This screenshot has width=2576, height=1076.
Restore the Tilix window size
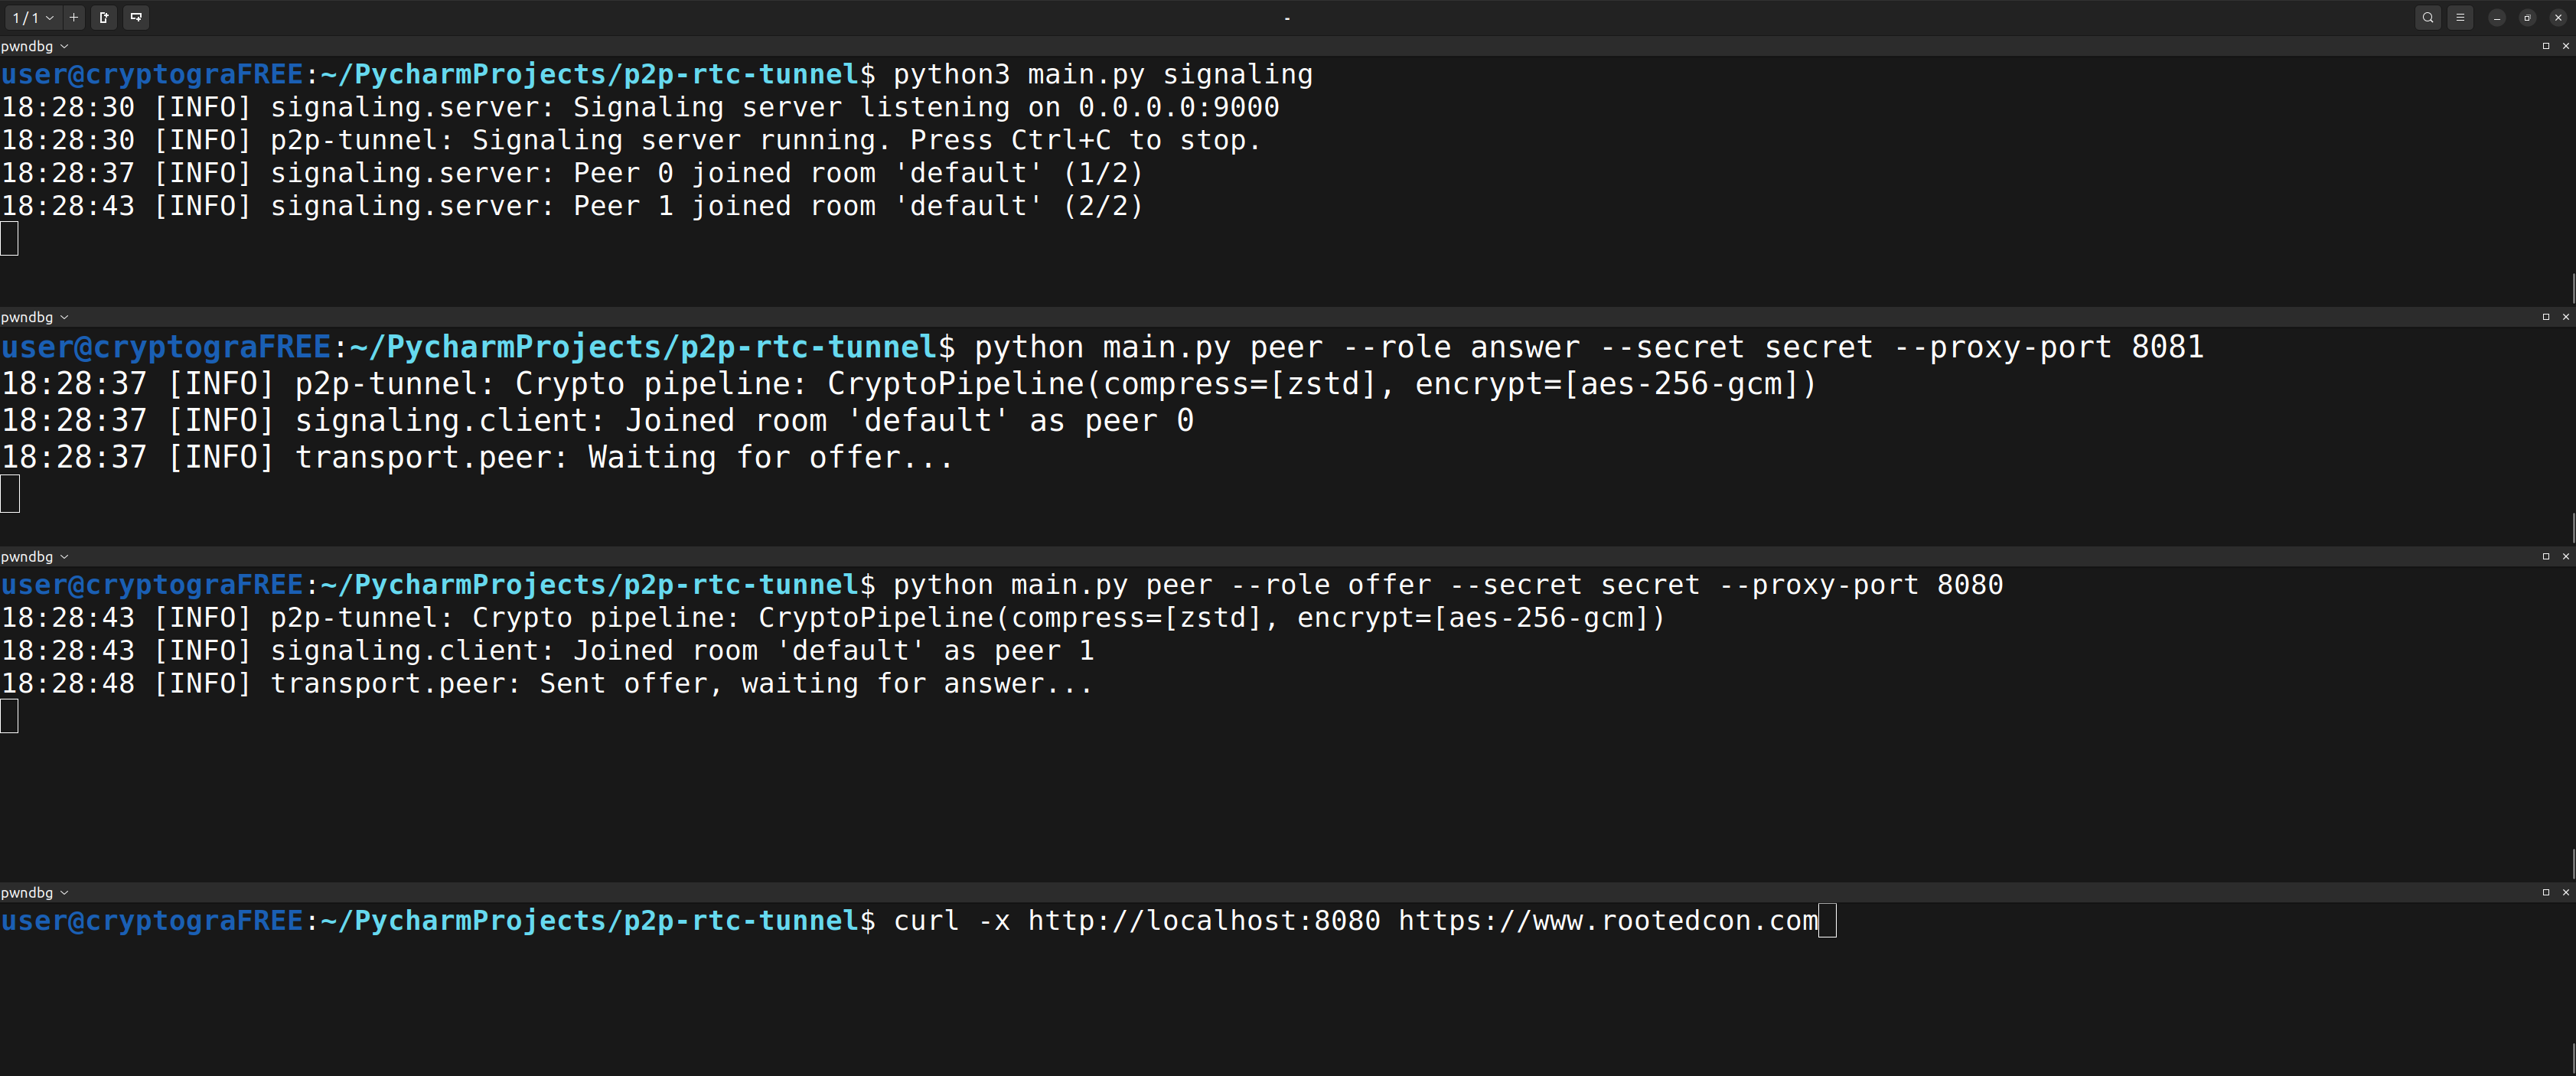2527,17
